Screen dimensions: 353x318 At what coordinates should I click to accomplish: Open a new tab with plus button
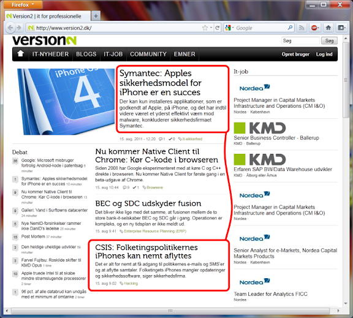[x=96, y=16]
